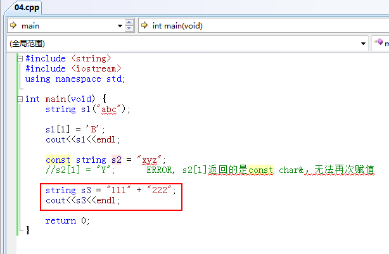This screenshot has height=254, width=389.
Task: Click '#include <iostream>' line
Action: click(73, 68)
